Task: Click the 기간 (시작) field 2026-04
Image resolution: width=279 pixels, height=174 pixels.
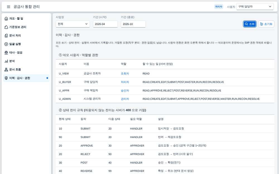Action: [105, 24]
